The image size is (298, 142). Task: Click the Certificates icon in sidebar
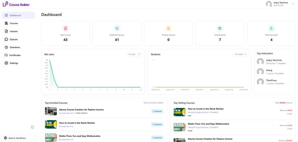coord(6,55)
